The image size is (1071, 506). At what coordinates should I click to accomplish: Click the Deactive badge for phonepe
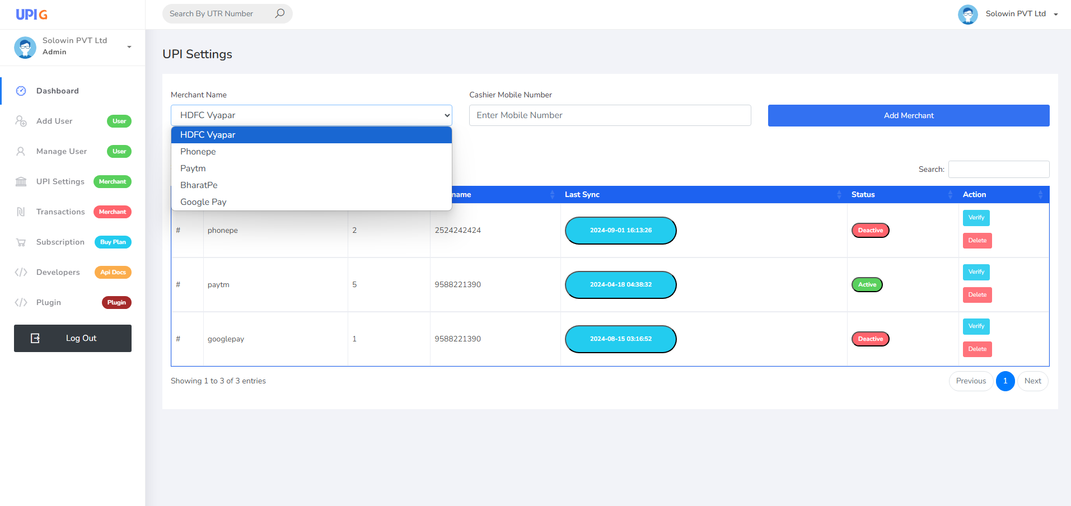tap(871, 231)
